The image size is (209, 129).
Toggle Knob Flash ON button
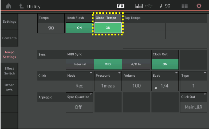click(79, 28)
